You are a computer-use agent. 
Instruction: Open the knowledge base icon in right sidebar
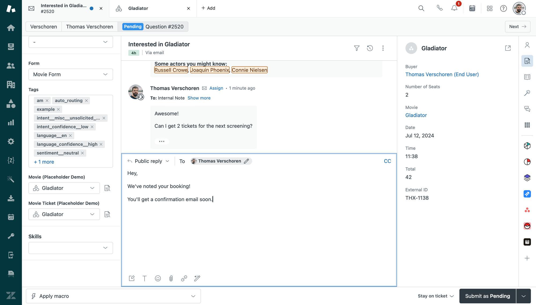point(527,77)
